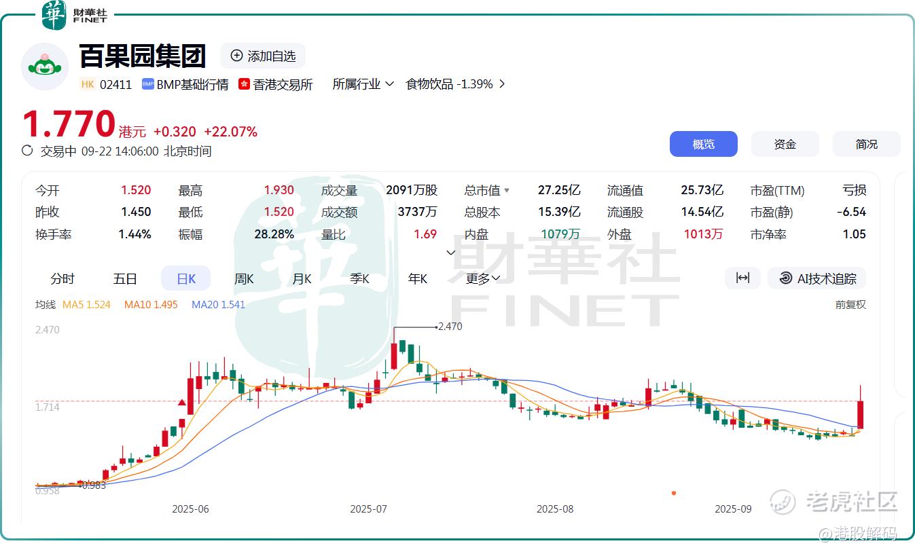Screen dimensions: 915x554
Task: Click the 外盘 value 1013万
Action: pos(703,234)
